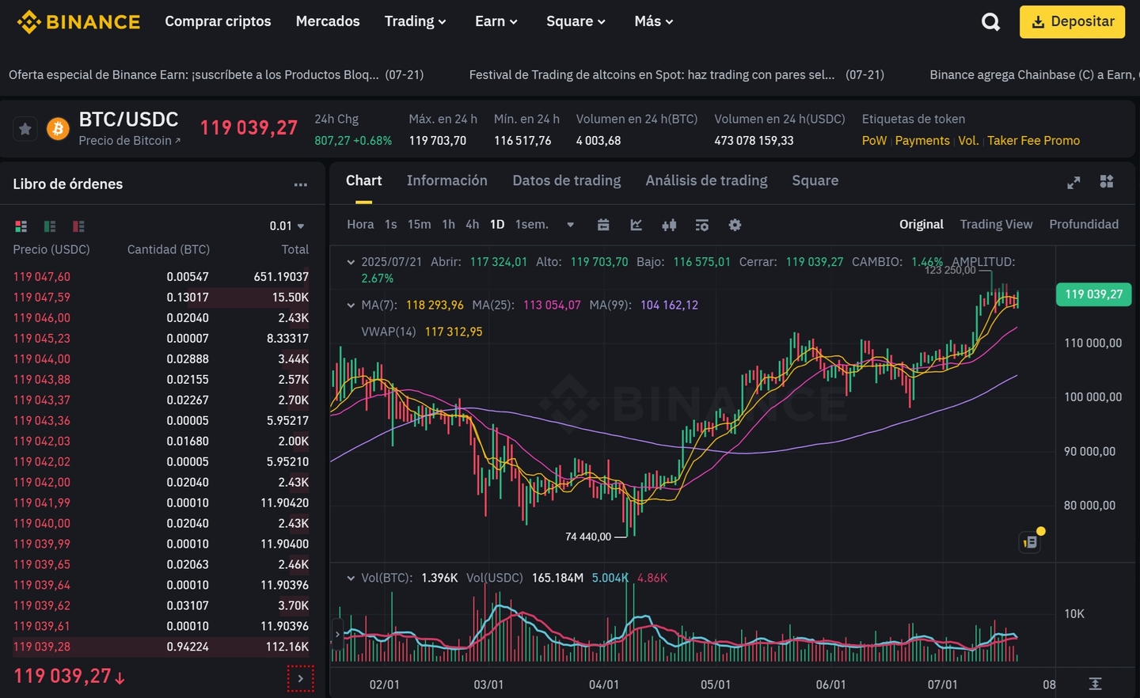
Task: Toggle the favorite star for BTC/USDC
Action: click(x=25, y=128)
